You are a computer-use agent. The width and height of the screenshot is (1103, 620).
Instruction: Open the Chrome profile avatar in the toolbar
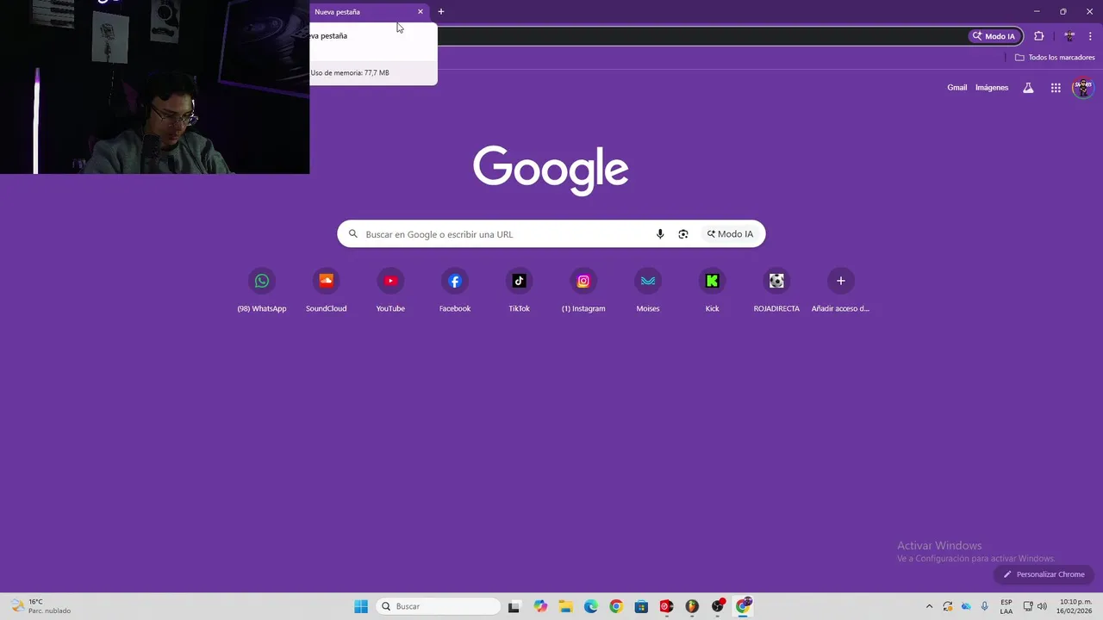1069,36
